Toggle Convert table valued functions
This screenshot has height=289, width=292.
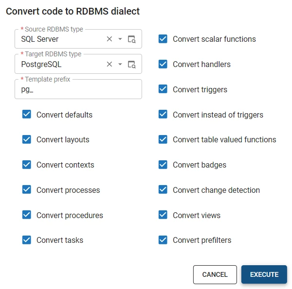163,139
